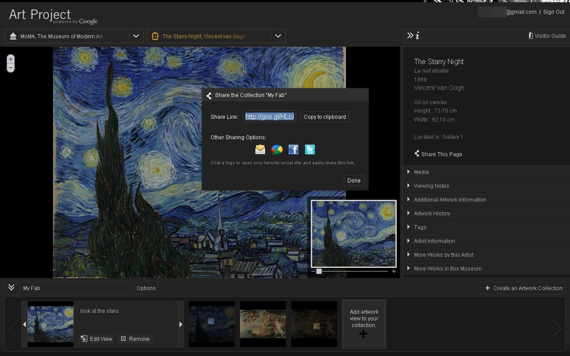The image size is (570, 356).
Task: Click the artist name "Vincent van Gogh" in info panel
Action: coord(439,88)
